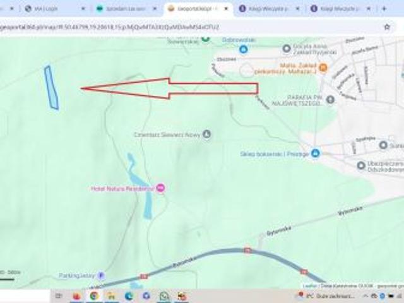This screenshot has height=303, width=404.
Task: Open Task View from the taskbar
Action: pos(59,296)
